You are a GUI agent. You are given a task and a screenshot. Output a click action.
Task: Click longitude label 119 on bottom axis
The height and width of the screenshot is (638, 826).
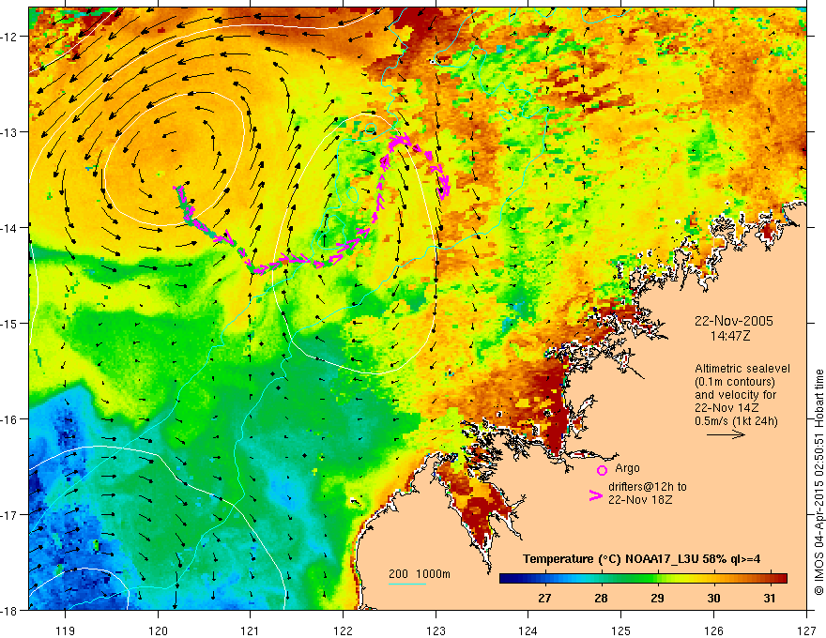(65, 630)
